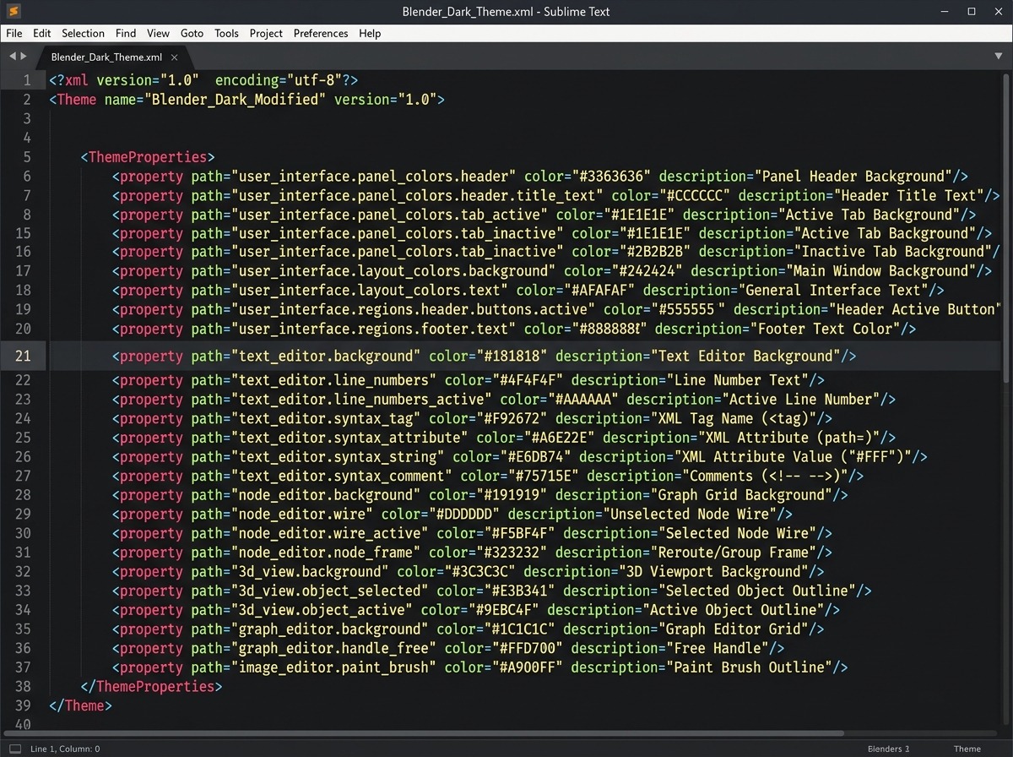The height and width of the screenshot is (757, 1013).
Task: Click color value "#555555 " on line 19
Action: (686, 309)
